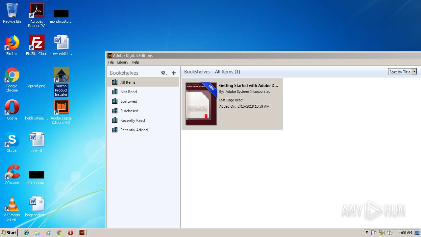Select the innii.rtf desktop file

coord(37,142)
